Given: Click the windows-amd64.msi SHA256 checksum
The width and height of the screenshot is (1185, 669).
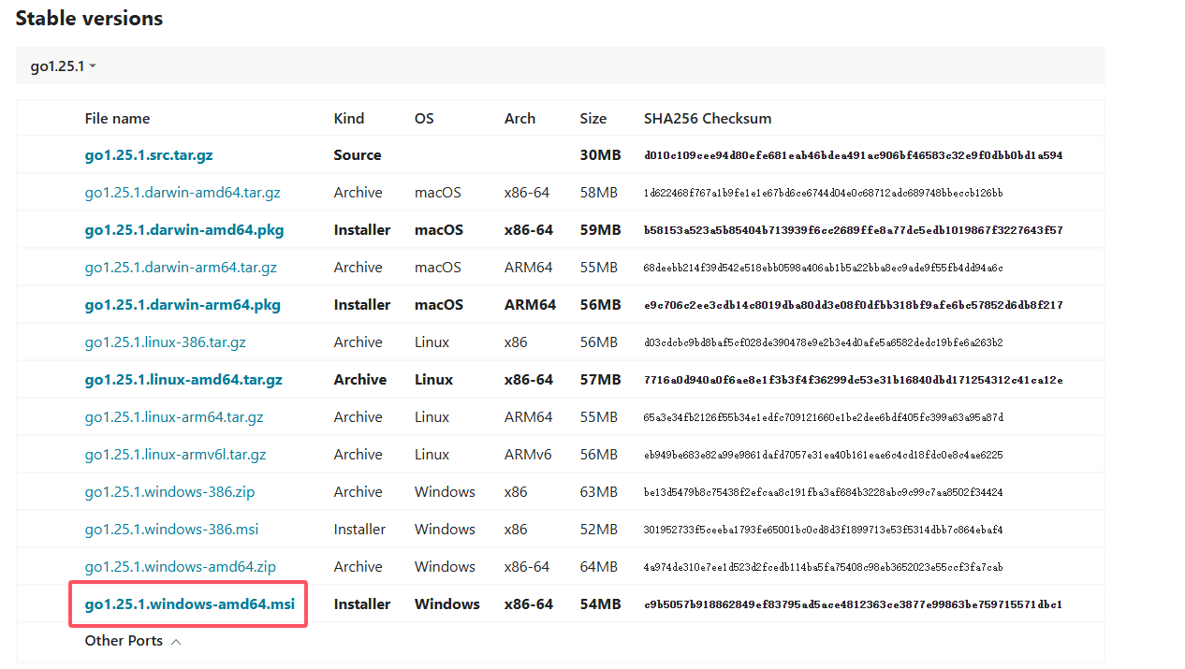Looking at the screenshot, I should tap(852, 604).
